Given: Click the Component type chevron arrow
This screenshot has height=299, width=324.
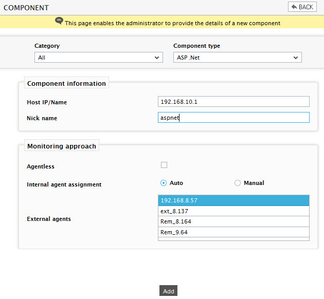Looking at the screenshot, I should pyautogui.click(x=296, y=58).
